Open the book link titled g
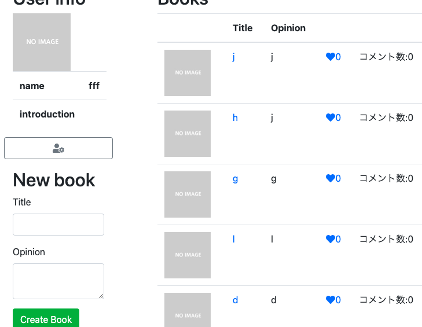422x327 pixels. (235, 178)
